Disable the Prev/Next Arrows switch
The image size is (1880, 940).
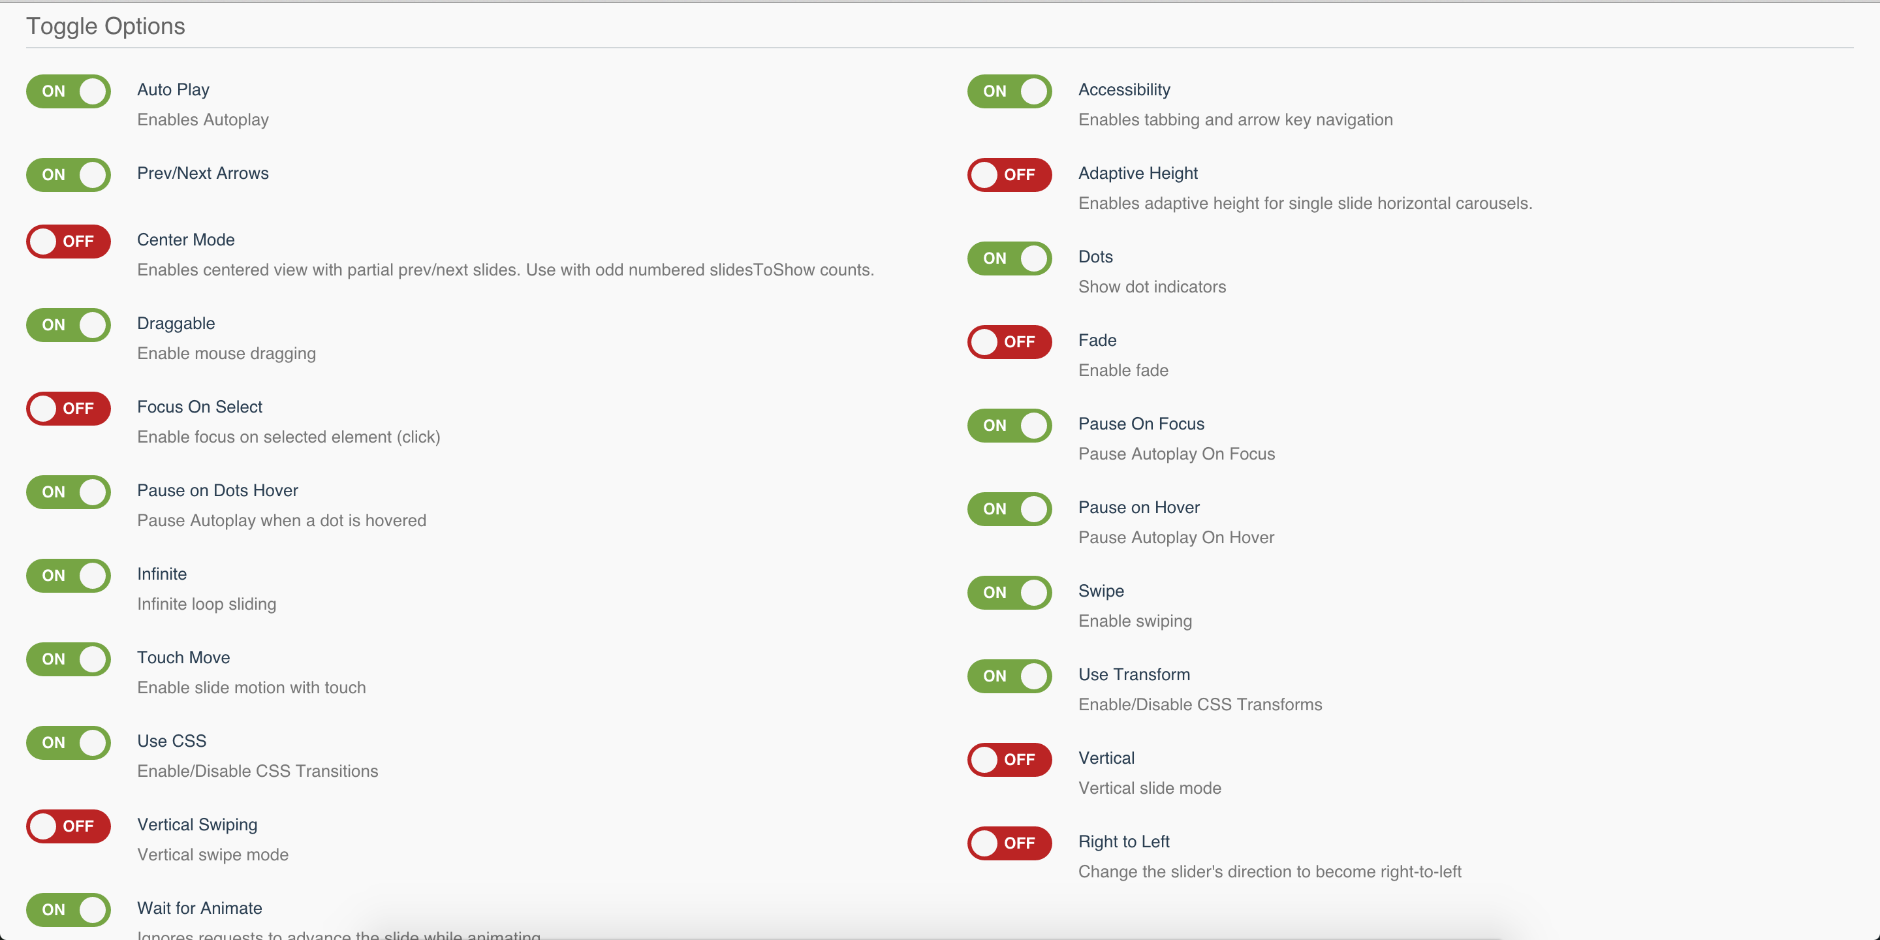point(68,174)
